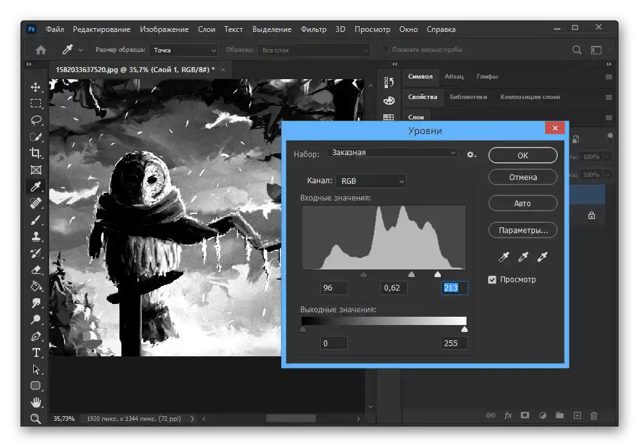Viewport: 639px width, 447px height.
Task: Open the Образец Все слои dropdown
Action: click(x=314, y=50)
